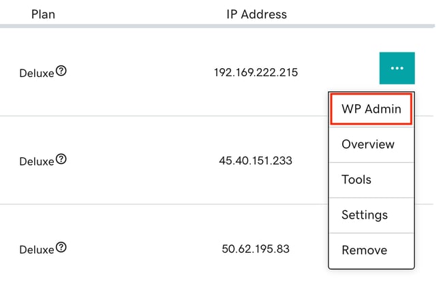443x288 pixels.
Task: Go to Settings in the dropdown menu
Action: pyautogui.click(x=365, y=215)
